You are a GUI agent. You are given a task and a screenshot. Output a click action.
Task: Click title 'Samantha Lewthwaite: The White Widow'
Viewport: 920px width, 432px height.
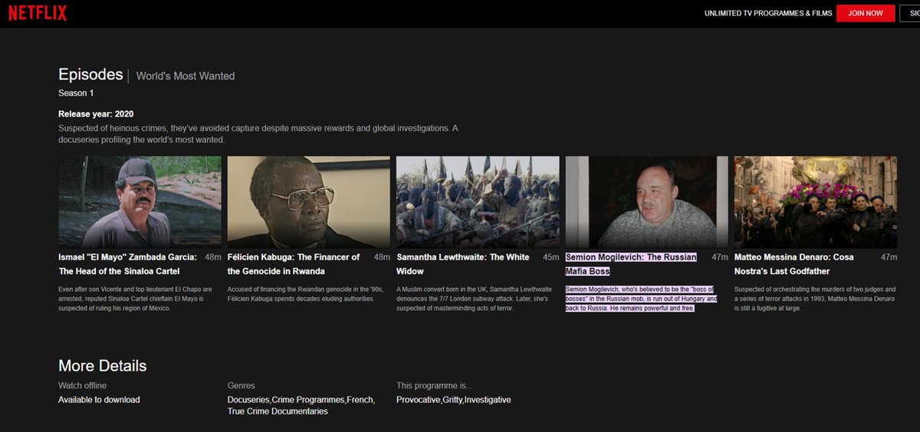(463, 264)
